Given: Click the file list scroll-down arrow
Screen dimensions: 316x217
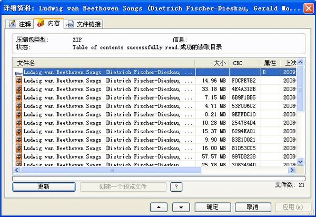Looking at the screenshot, I should pyautogui.click(x=300, y=162).
